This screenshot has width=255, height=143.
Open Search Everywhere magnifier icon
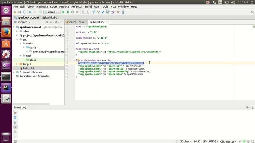[x=252, y=12]
